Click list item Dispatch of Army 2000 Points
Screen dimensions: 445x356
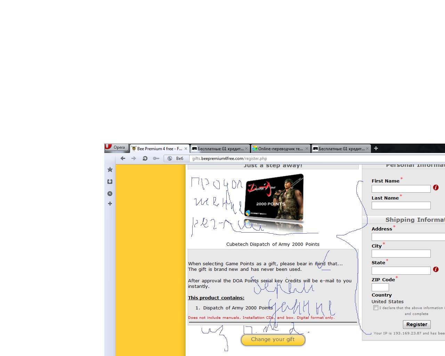click(238, 308)
